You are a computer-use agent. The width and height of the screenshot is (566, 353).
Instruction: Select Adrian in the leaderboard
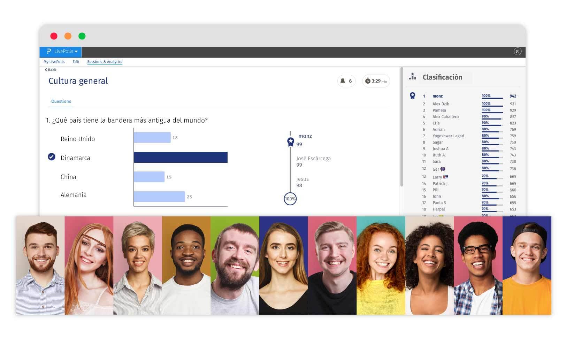[x=438, y=130]
